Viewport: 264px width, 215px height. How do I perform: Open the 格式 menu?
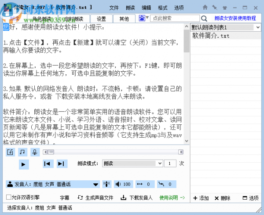point(163,8)
